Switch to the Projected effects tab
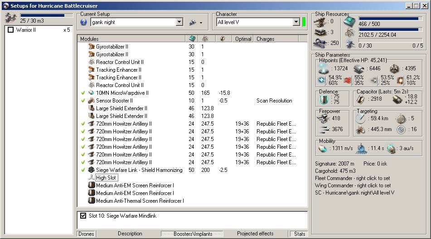 click(x=255, y=234)
